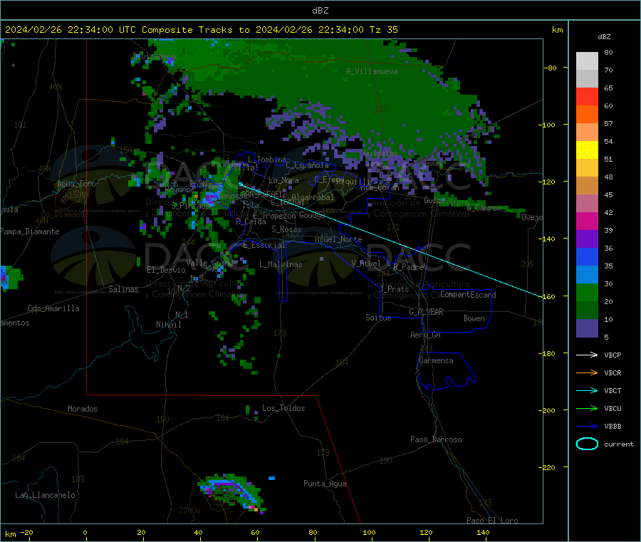641x542 pixels.
Task: Click the E_Escorial place label
Action: [264, 245]
